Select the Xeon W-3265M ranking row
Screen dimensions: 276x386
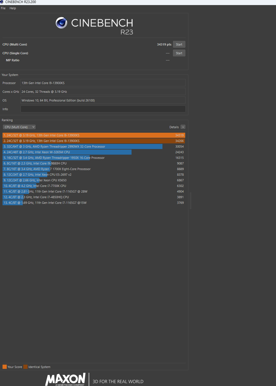coord(94,152)
